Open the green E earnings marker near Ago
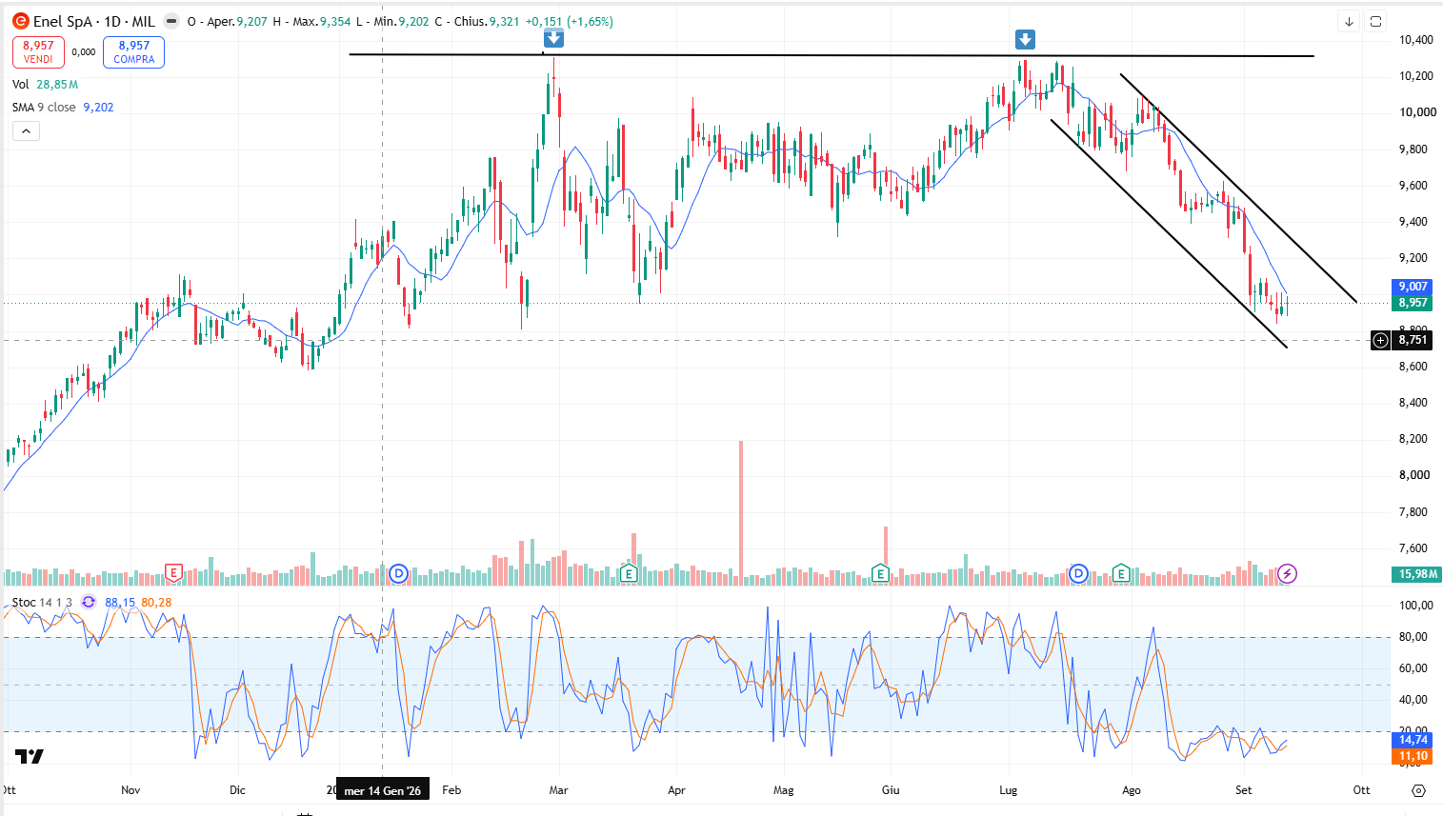The height and width of the screenshot is (816, 1443). click(x=1121, y=573)
